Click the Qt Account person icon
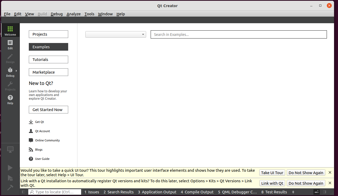Viewport: 338px width, 196px height. [x=31, y=131]
